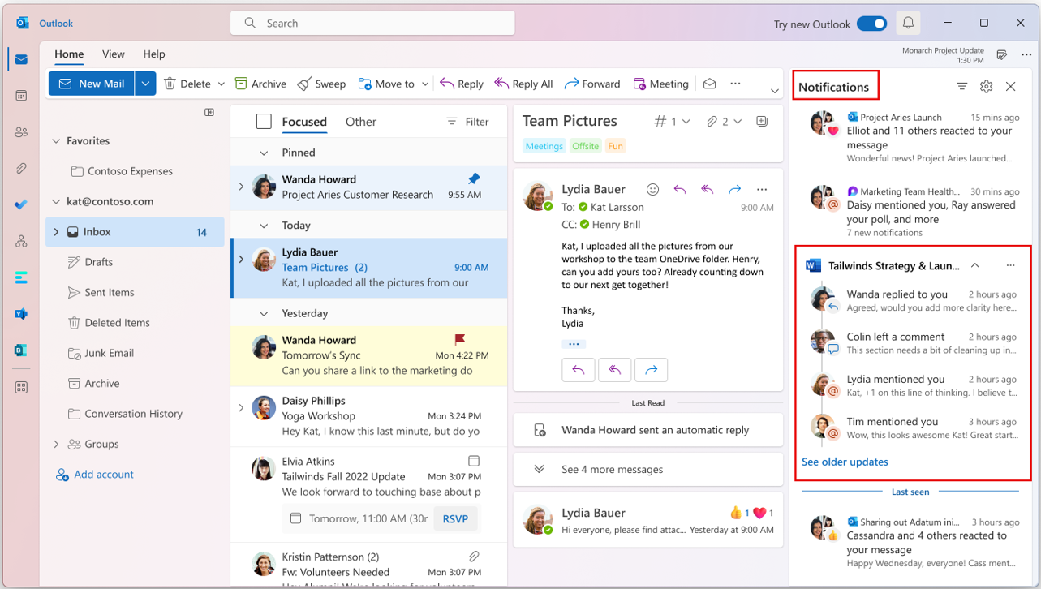This screenshot has height=589, width=1041.
Task: Open the New Mail dropdown arrow
Action: (145, 84)
